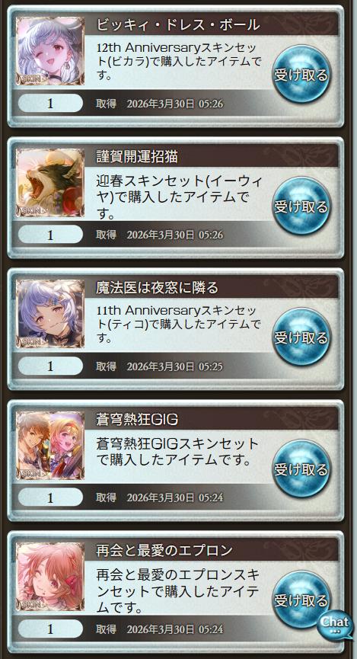Claim the 蒼穹熱狂GIG skin item

(301, 469)
